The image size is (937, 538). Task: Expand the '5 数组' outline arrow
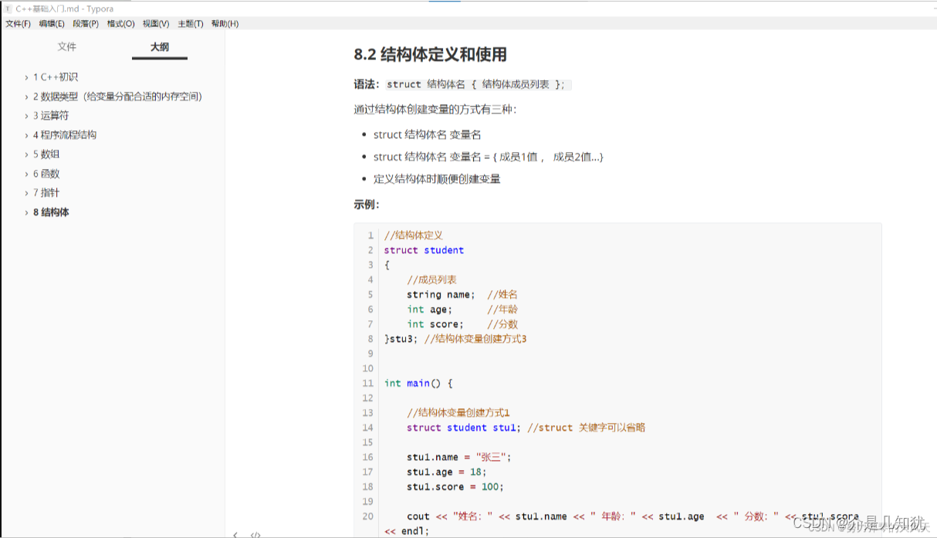click(26, 154)
